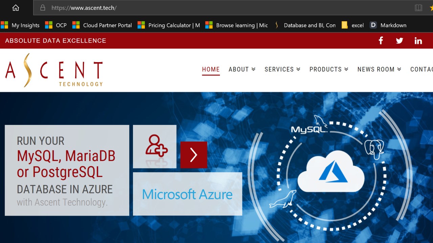Click the 'ABSOLUTE DATA EXCELLENCE' tagline
The height and width of the screenshot is (243, 433).
(x=56, y=40)
